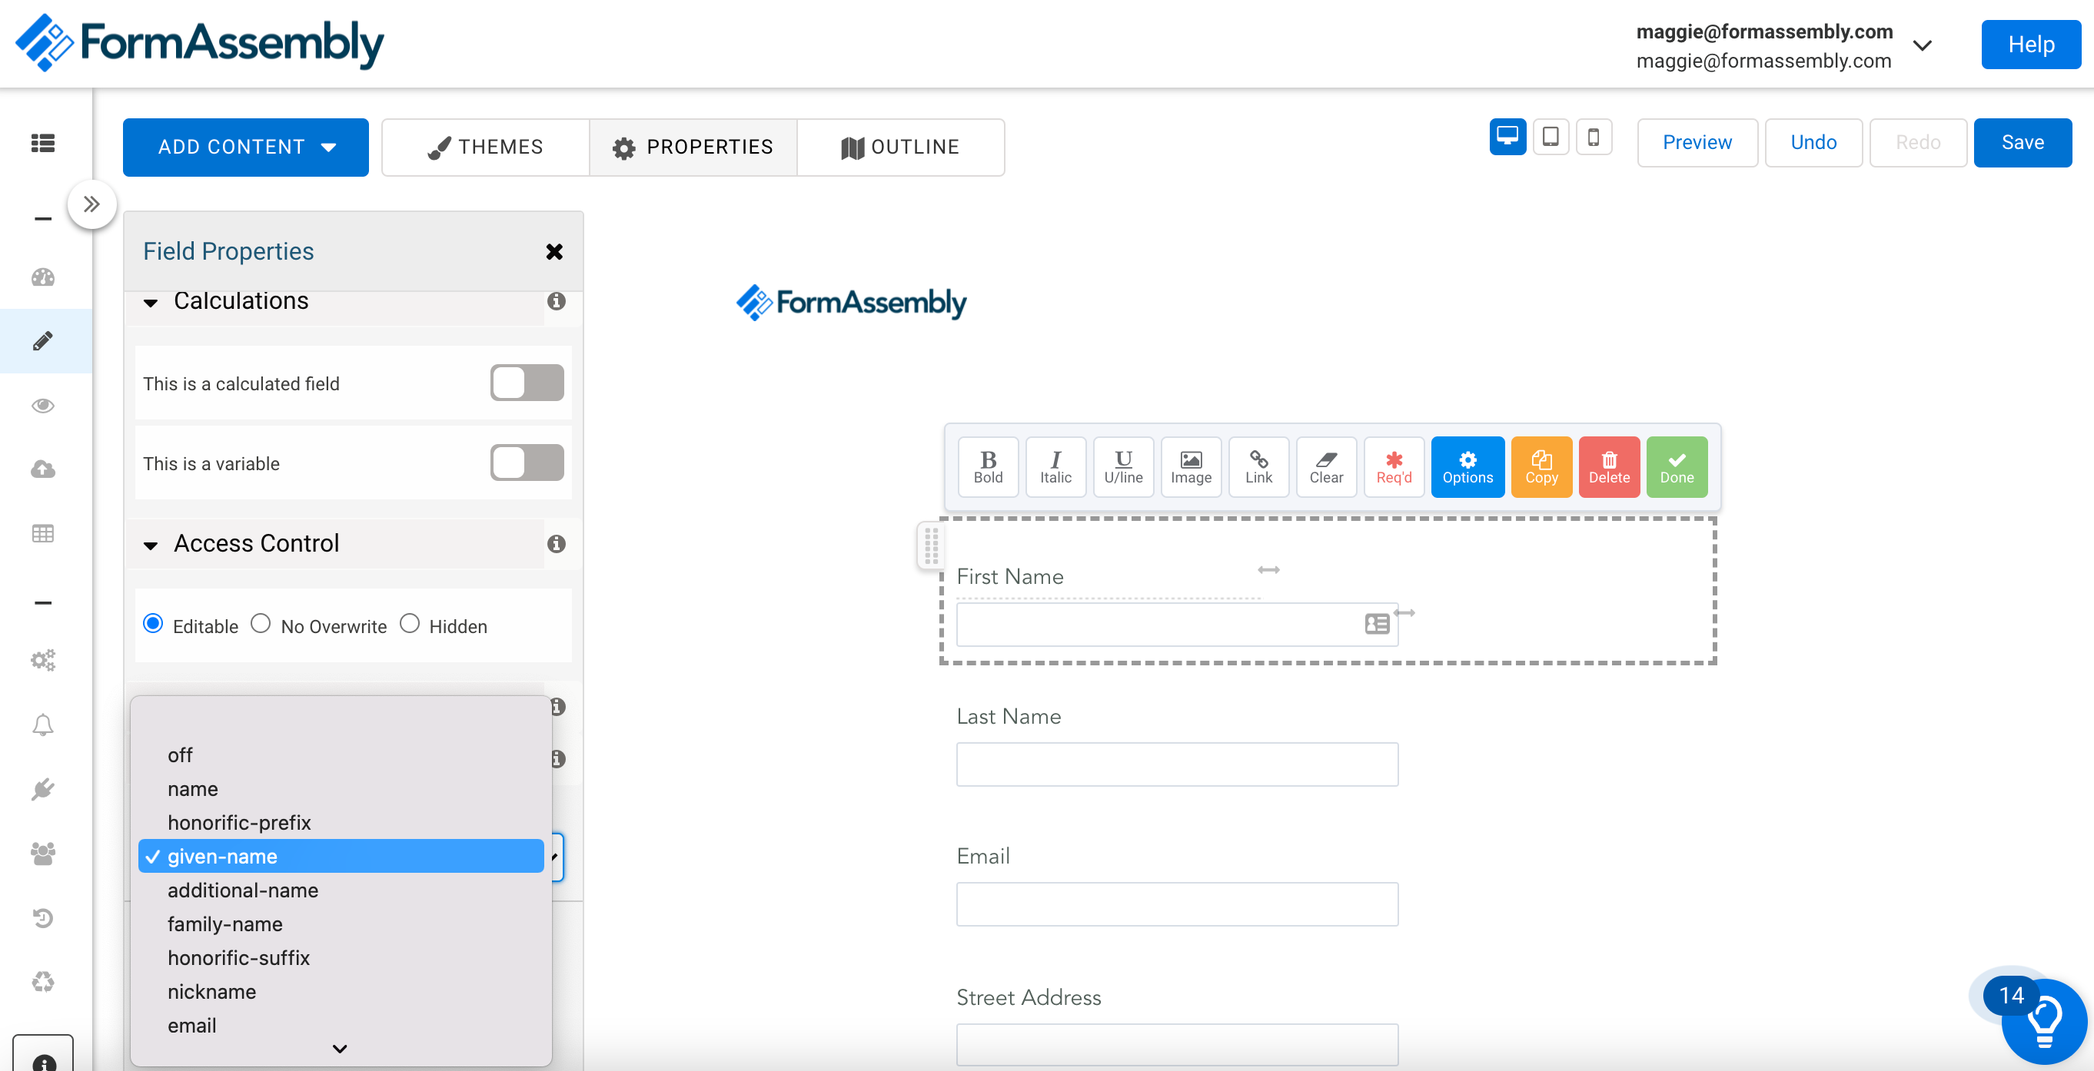The height and width of the screenshot is (1071, 2094).
Task: Apply Bold formatting to field label
Action: pyautogui.click(x=988, y=467)
